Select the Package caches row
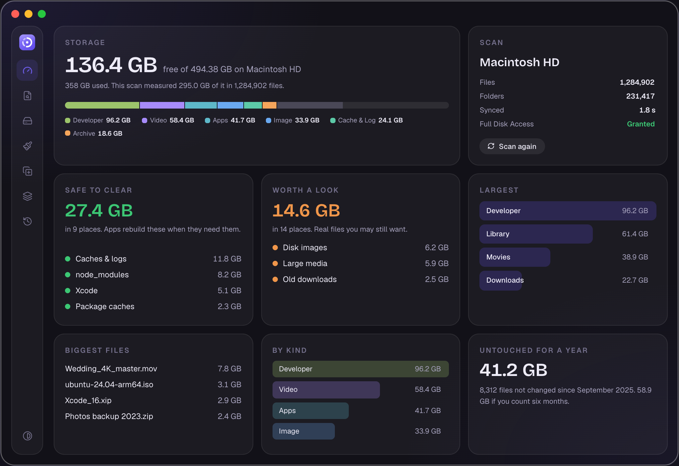The height and width of the screenshot is (466, 679). 153,306
